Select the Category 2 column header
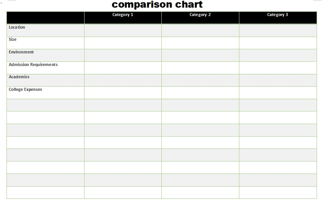Image resolution: width=325 pixels, height=208 pixels. coord(200,15)
